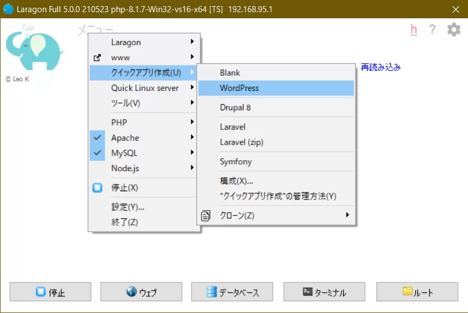Click the Laragon icon in the title bar
468x313 pixels.
click(x=8, y=9)
